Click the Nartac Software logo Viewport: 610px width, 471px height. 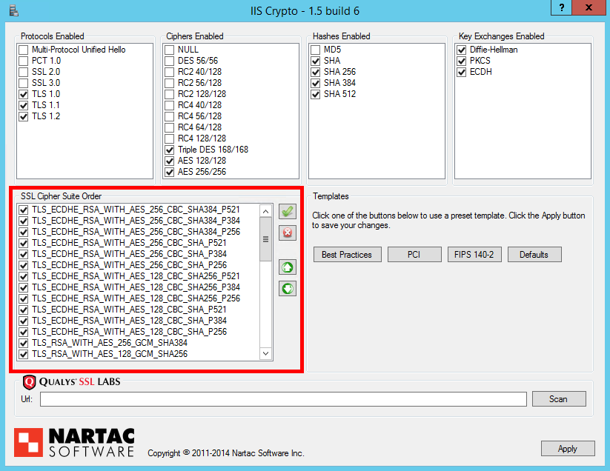pos(74,441)
